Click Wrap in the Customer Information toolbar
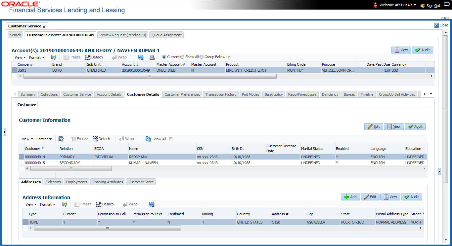Viewport: 452px width, 246px height. [126, 139]
